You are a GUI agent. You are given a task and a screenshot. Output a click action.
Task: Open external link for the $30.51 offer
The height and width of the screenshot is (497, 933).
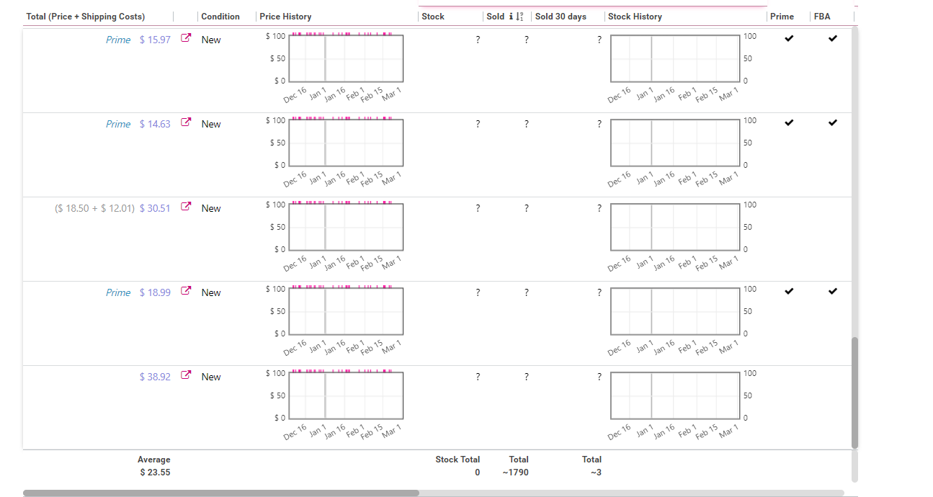click(x=186, y=207)
